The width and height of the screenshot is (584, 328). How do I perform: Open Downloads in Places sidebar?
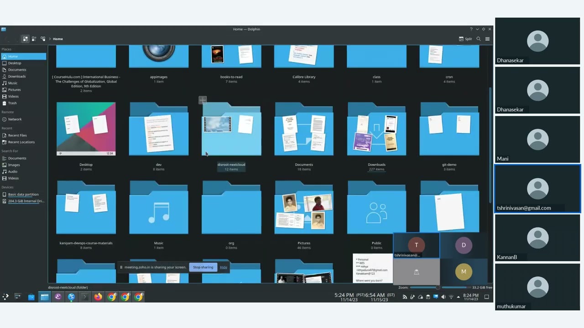pyautogui.click(x=23, y=76)
